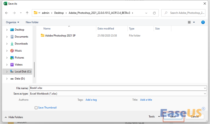Go forward using the right arrow
This screenshot has height=124, width=210.
[x=14, y=13]
